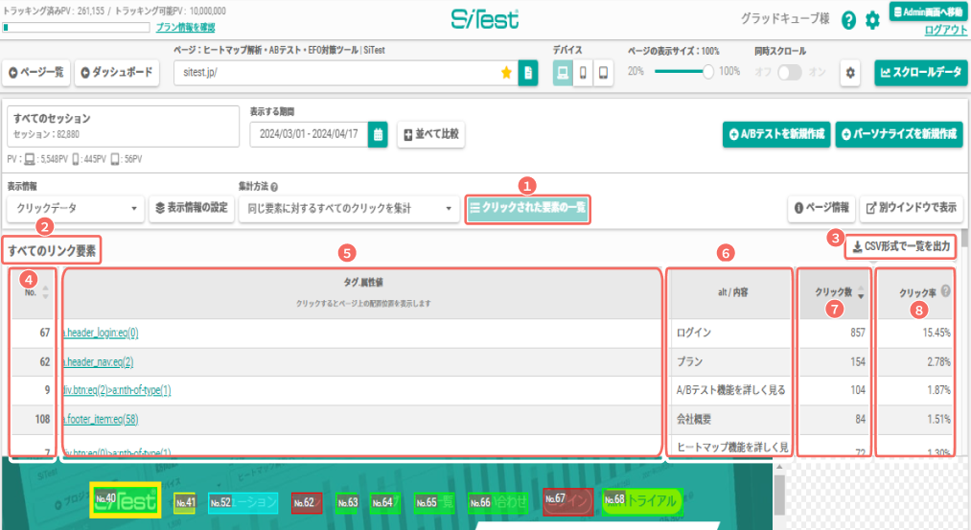Click the SiTest logo in header
Screen dimensions: 971x530
coord(485,19)
